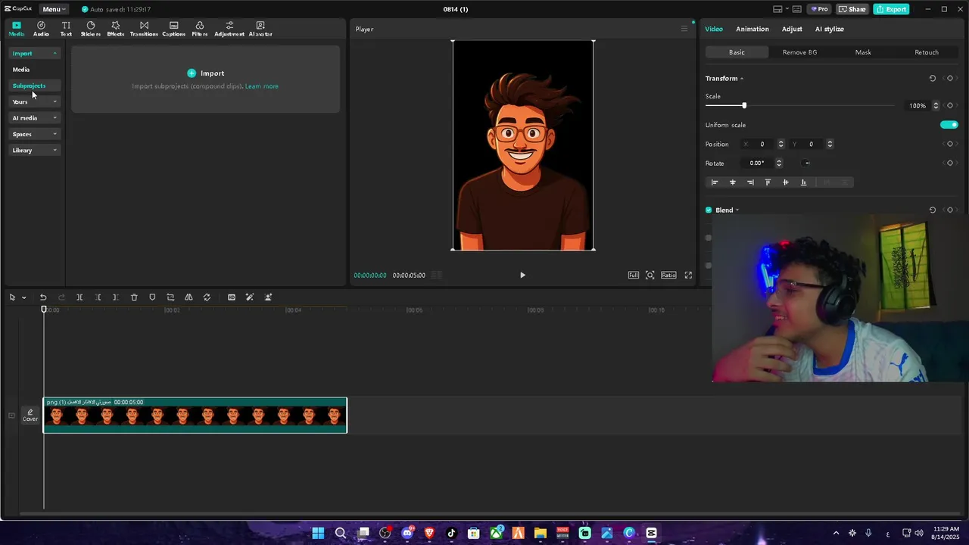Click the HD enhance icon

(232, 297)
